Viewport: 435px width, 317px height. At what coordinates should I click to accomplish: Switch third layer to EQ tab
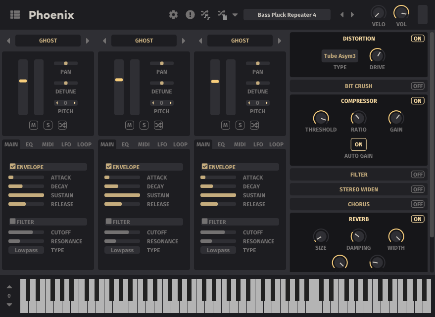(221, 144)
